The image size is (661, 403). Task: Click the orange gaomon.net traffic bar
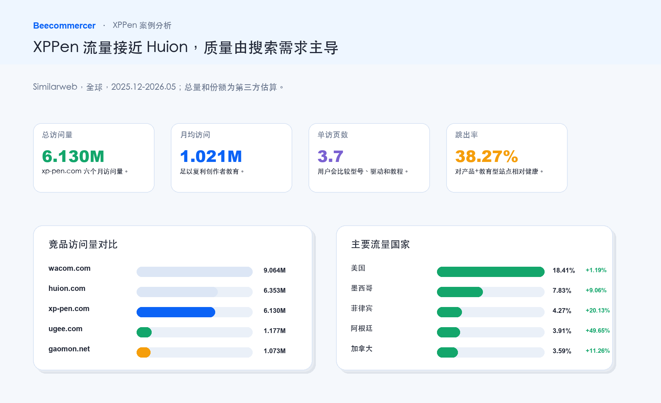(x=144, y=352)
